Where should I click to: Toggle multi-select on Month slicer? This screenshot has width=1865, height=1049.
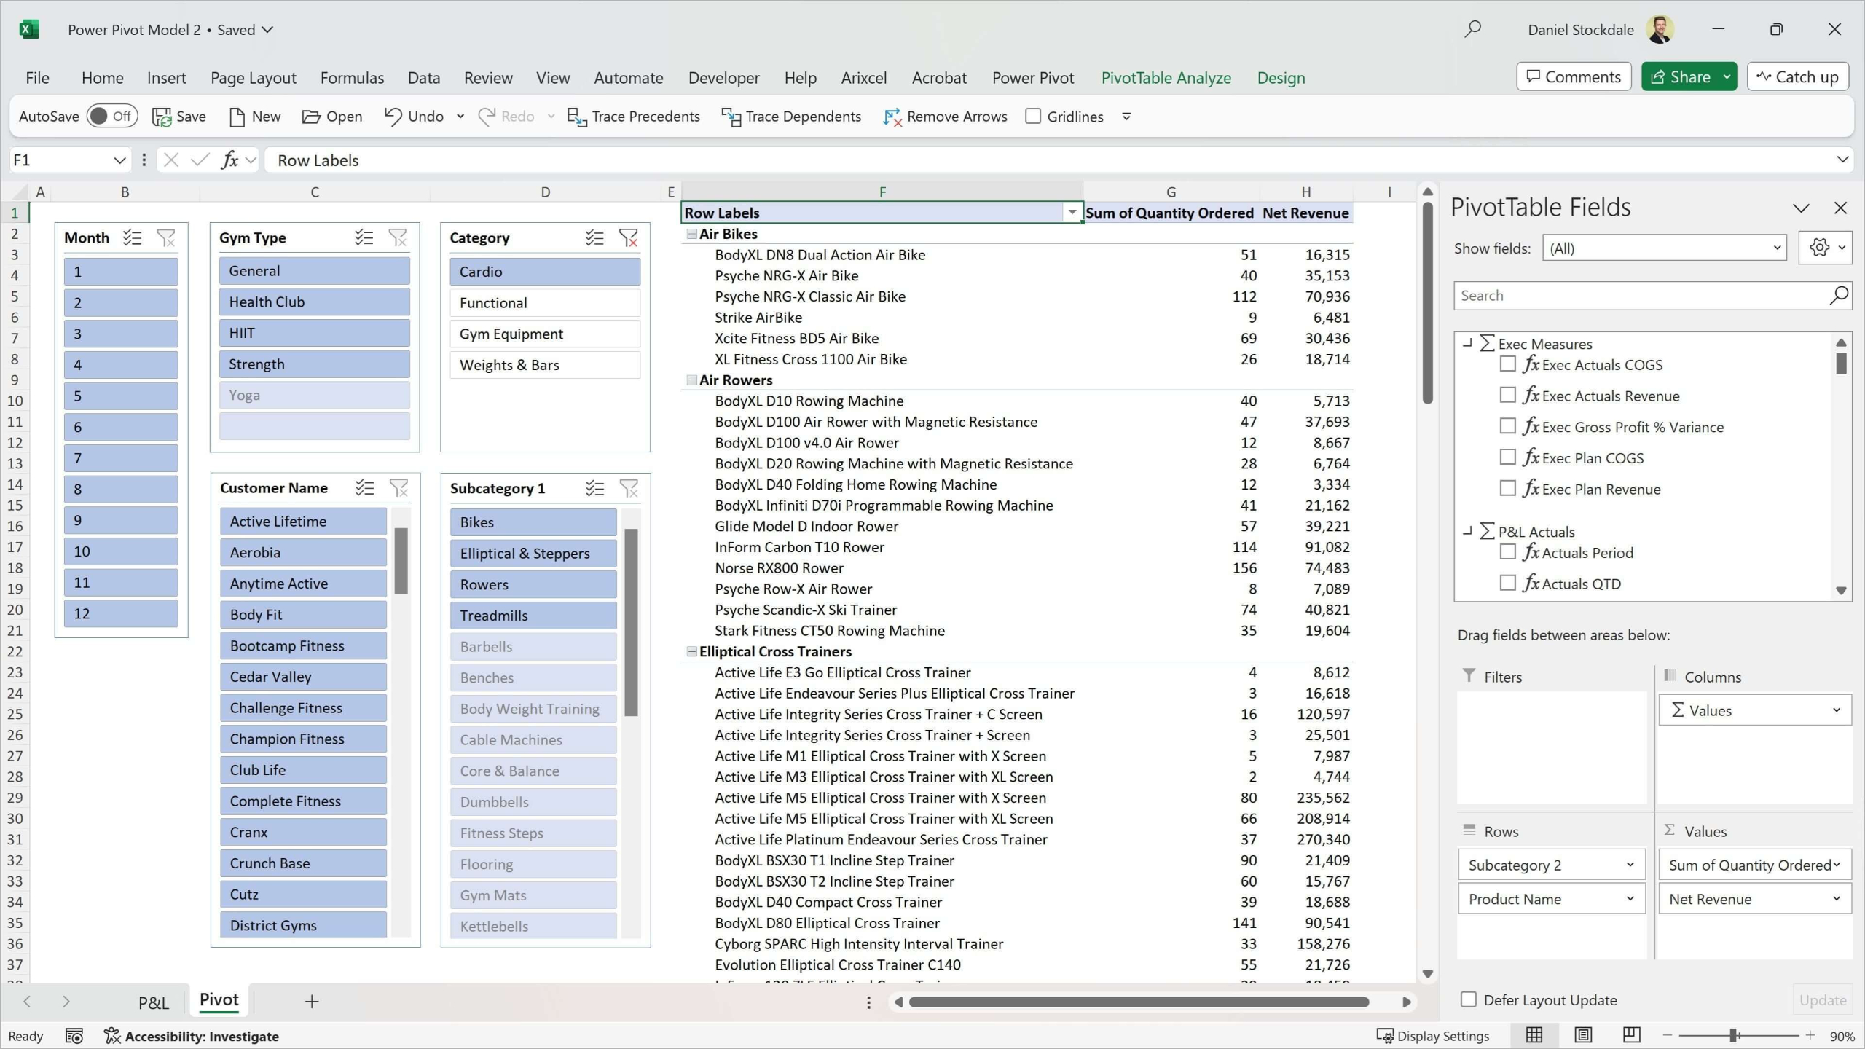[x=132, y=237]
